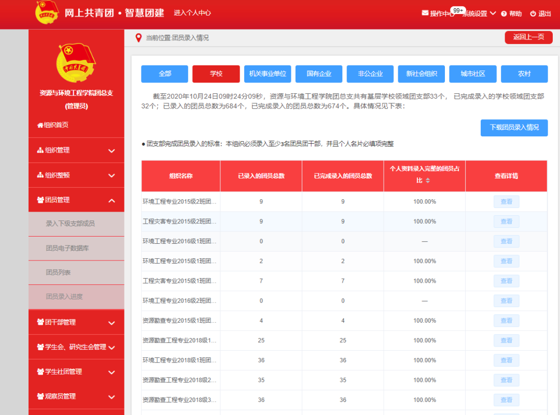
Task: Click 查看 for 环境工程专业2015级2班 row
Action: pos(506,202)
